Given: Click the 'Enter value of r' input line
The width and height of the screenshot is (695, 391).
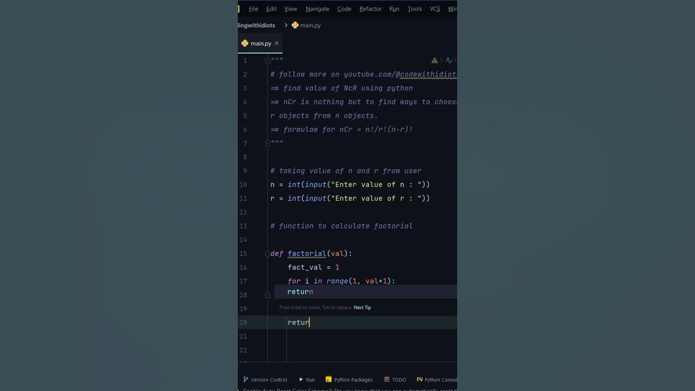Looking at the screenshot, I should coord(350,198).
